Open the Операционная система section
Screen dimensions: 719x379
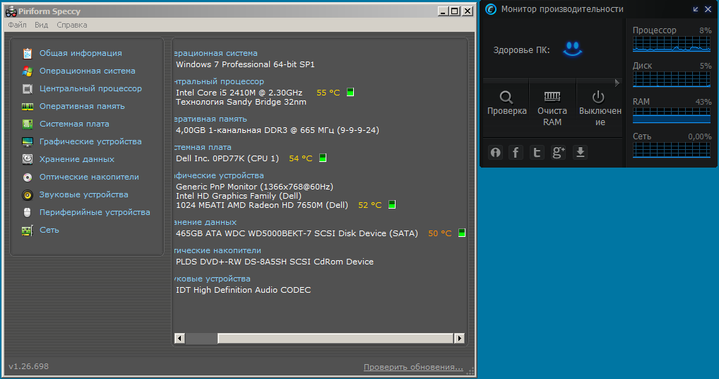click(87, 71)
